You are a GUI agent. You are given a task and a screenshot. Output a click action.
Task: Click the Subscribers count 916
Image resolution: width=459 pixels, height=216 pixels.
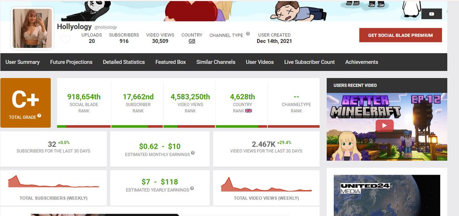coord(124,41)
